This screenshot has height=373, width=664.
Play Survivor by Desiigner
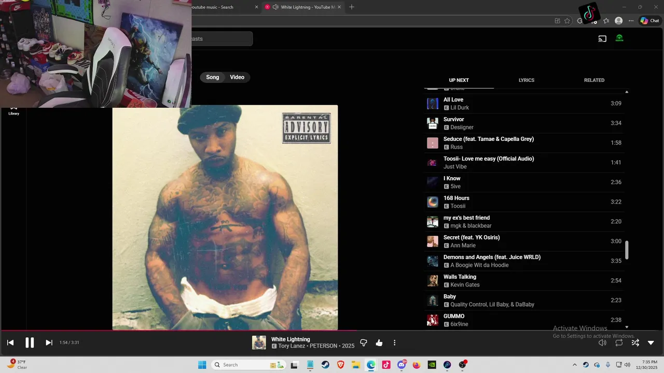point(524,123)
